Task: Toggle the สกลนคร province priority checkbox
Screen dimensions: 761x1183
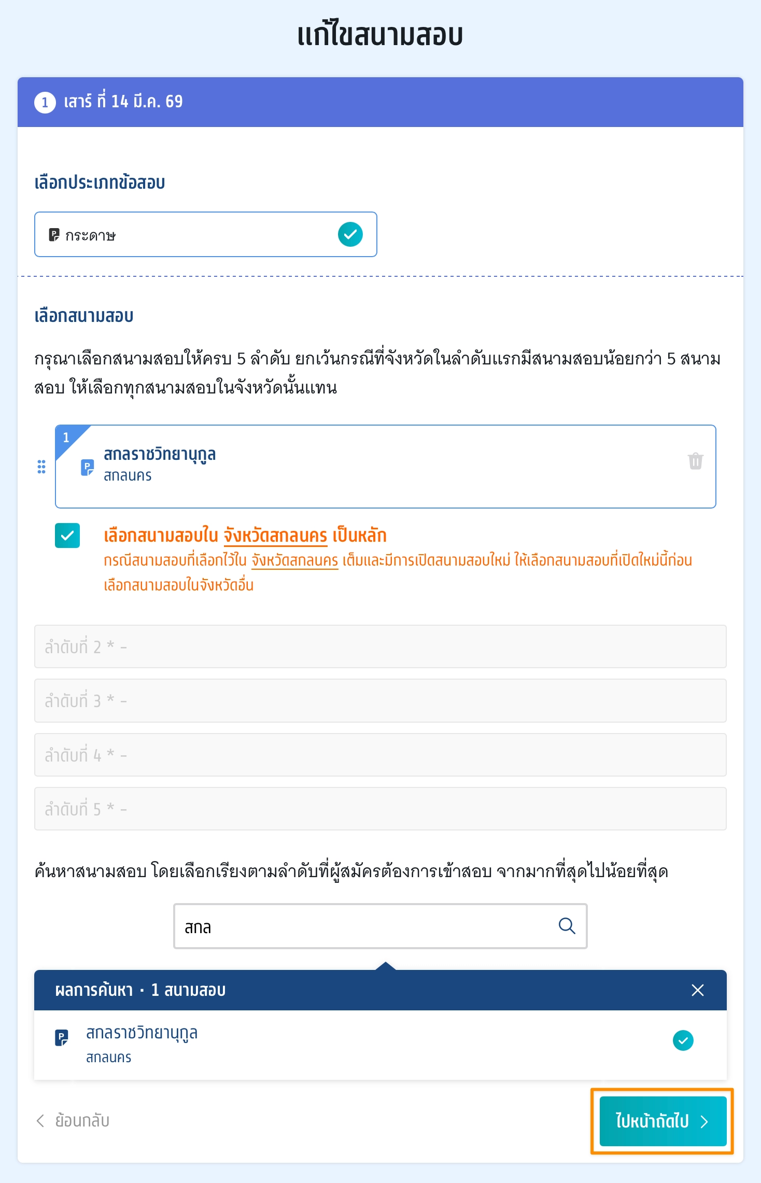Action: [67, 536]
